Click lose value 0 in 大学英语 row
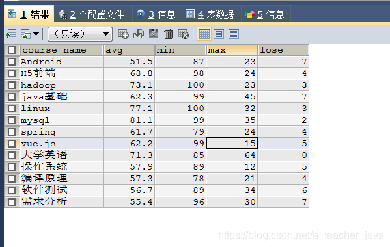This screenshot has height=247, width=390. (x=283, y=155)
